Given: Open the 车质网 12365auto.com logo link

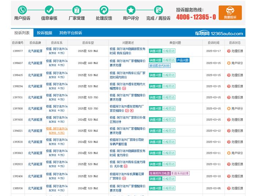Looking at the screenshot, I should tap(218, 33).
